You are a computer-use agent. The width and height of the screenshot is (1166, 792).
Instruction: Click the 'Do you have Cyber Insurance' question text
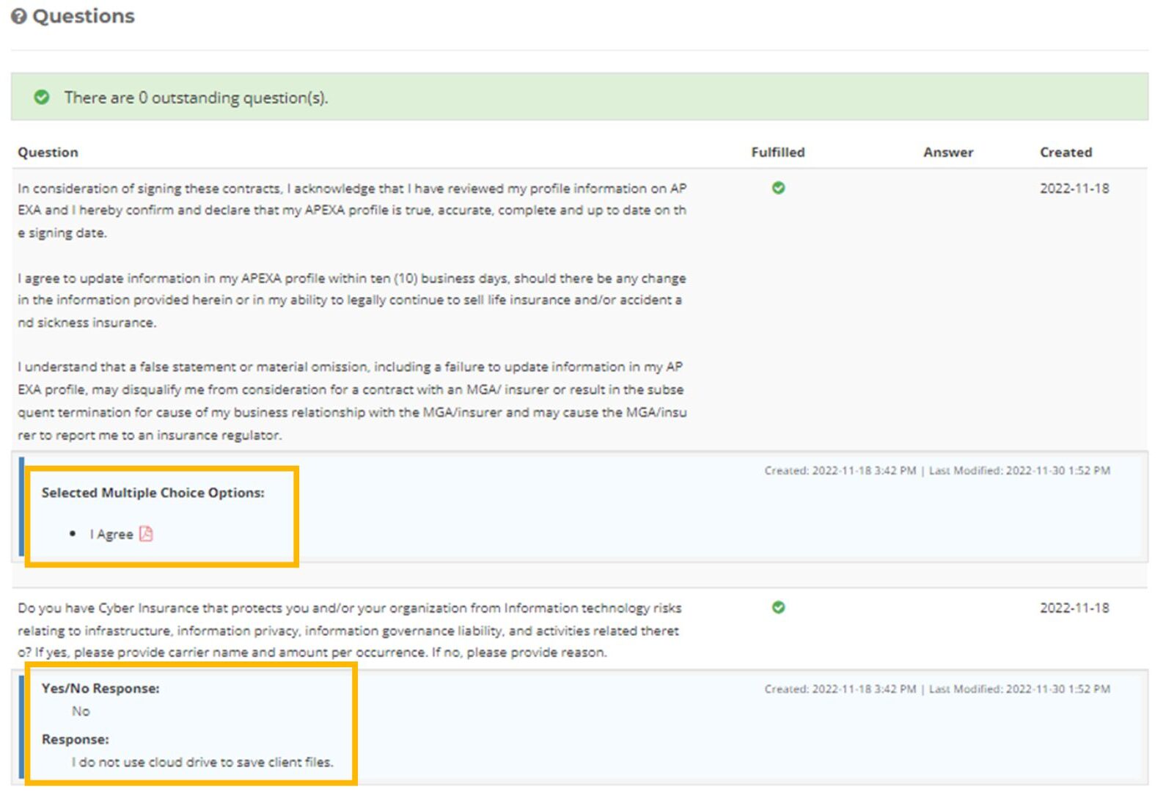(x=350, y=630)
